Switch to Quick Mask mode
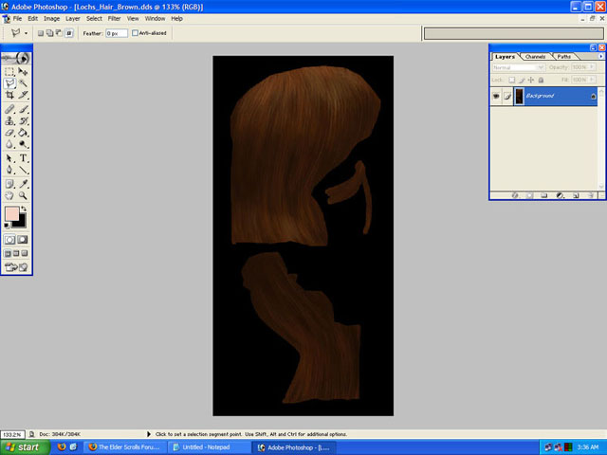 pyautogui.click(x=23, y=240)
